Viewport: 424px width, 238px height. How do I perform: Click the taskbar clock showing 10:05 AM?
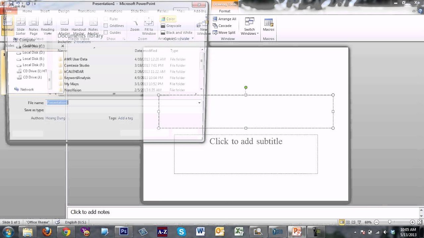coord(408,232)
